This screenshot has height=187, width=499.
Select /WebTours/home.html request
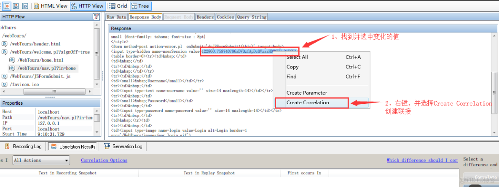pyautogui.click(x=40, y=60)
